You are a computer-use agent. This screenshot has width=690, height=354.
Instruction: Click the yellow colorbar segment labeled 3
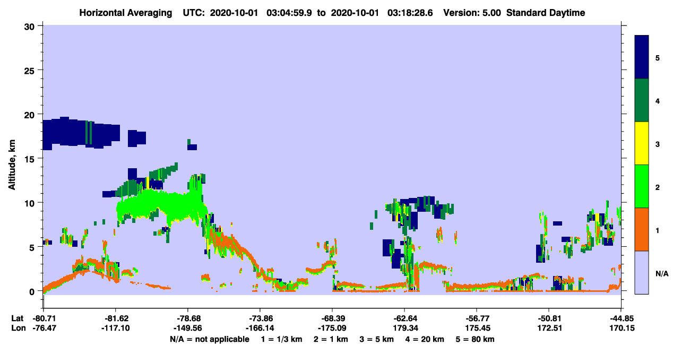pyautogui.click(x=642, y=143)
